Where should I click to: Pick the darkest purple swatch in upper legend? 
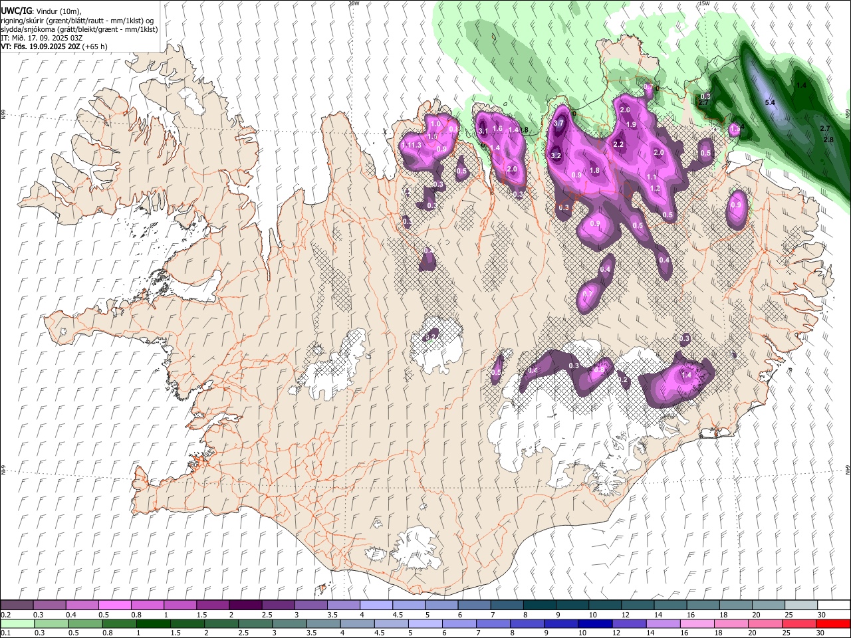(x=245, y=605)
